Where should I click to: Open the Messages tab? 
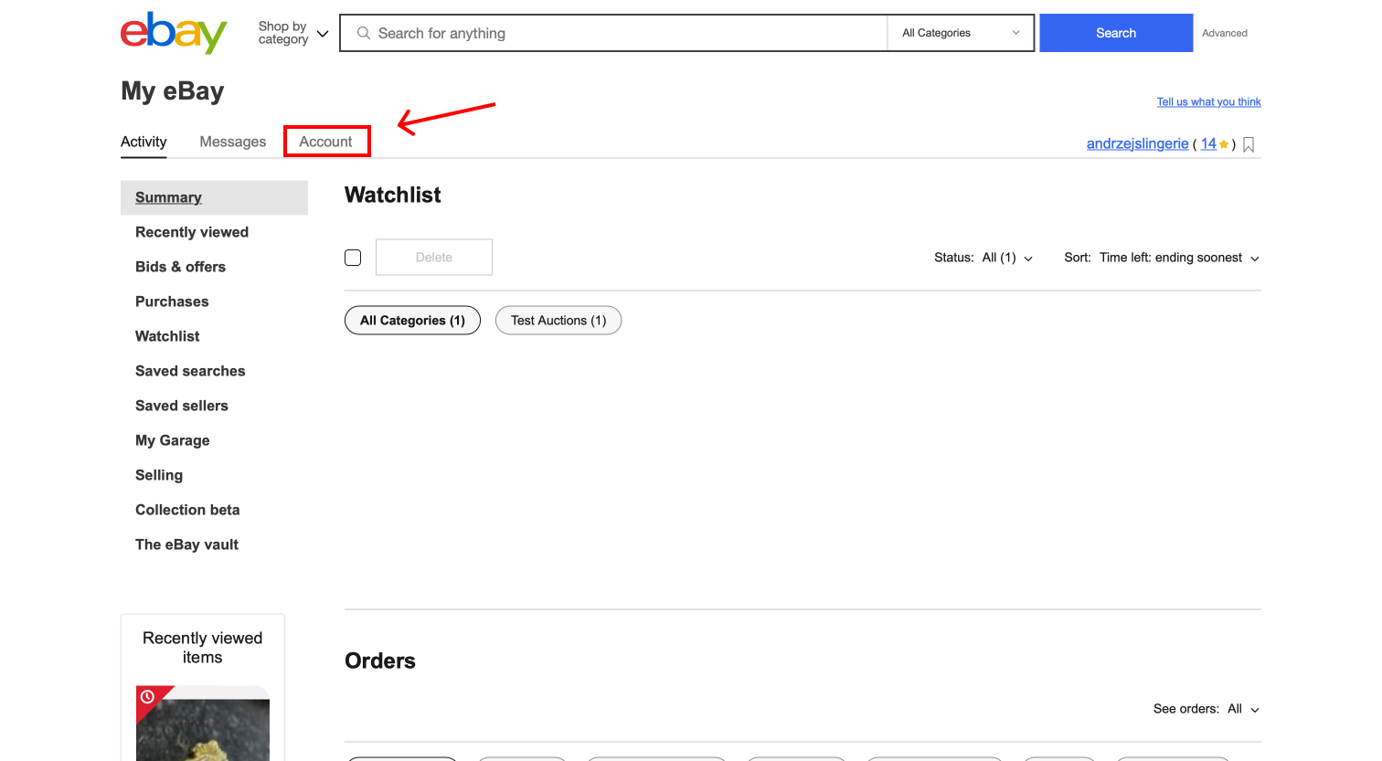coord(233,142)
